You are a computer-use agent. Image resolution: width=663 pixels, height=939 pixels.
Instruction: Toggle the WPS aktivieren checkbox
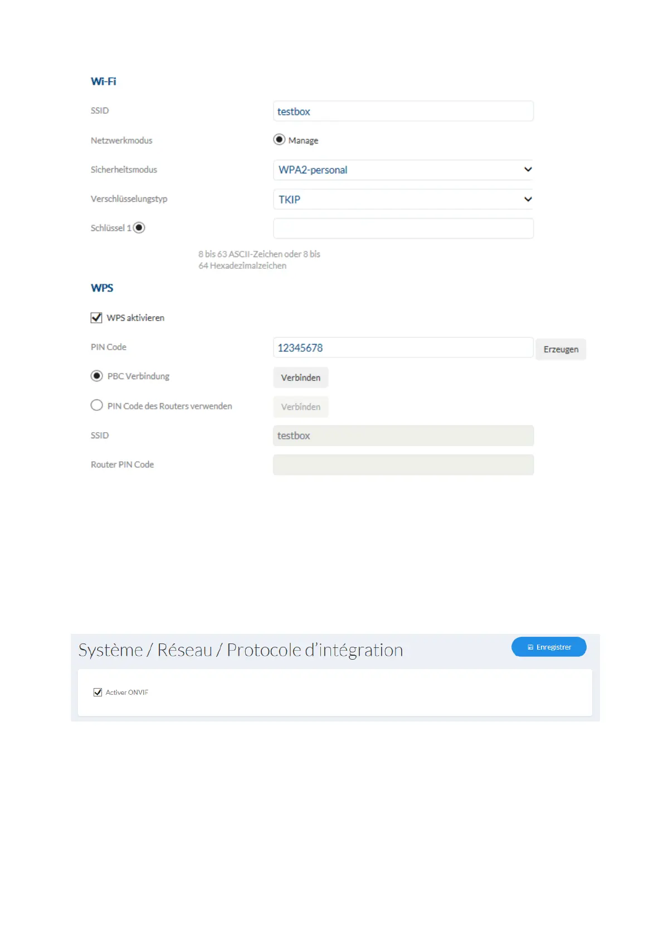(96, 318)
